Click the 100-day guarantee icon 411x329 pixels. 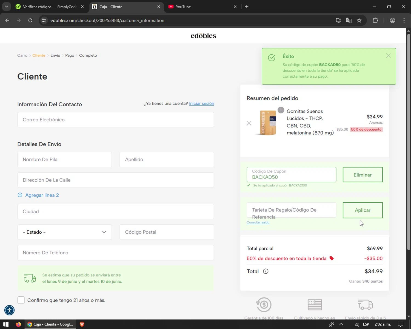pos(264,304)
